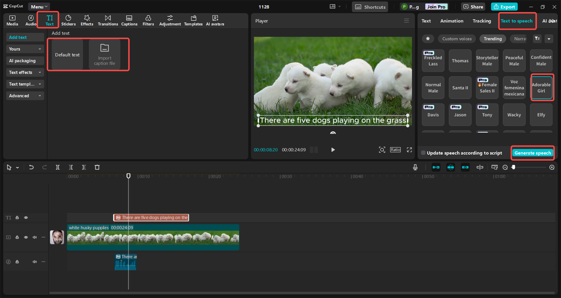Click the timeline zoom slider handle

(x=513, y=167)
